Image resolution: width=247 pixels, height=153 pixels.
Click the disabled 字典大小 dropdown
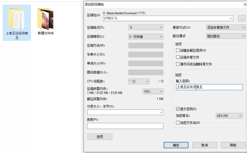[146, 54]
